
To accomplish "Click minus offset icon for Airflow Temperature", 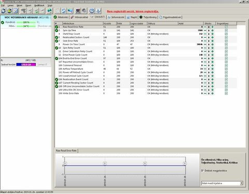I will tap(205, 69).
